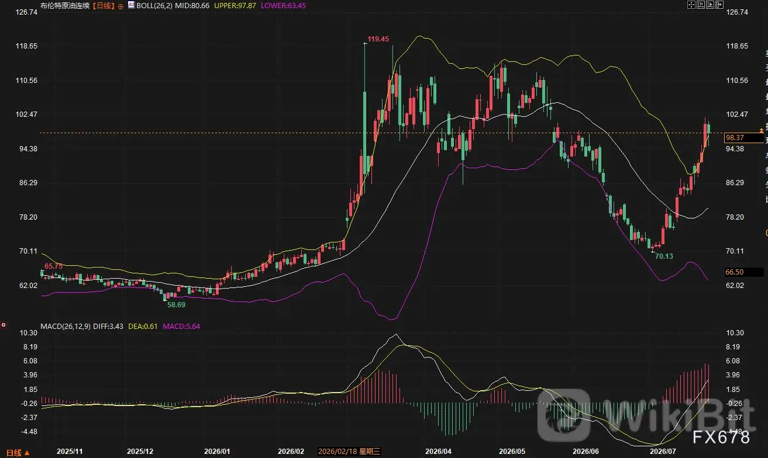
Task: Click the 58.69 low price label
Action: (x=176, y=304)
